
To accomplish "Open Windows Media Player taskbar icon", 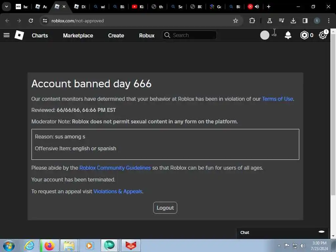I will pyautogui.click(x=89, y=245).
